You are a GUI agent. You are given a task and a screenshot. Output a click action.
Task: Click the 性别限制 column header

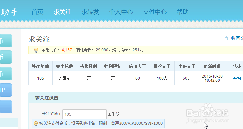[113, 66]
